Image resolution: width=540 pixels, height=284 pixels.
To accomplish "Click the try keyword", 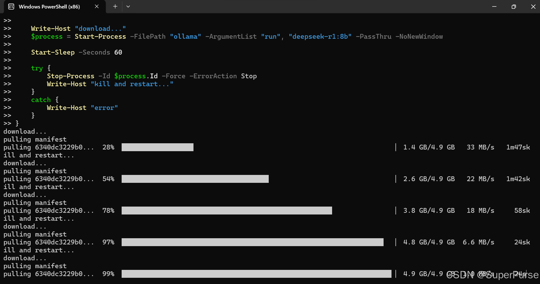I will point(37,68).
